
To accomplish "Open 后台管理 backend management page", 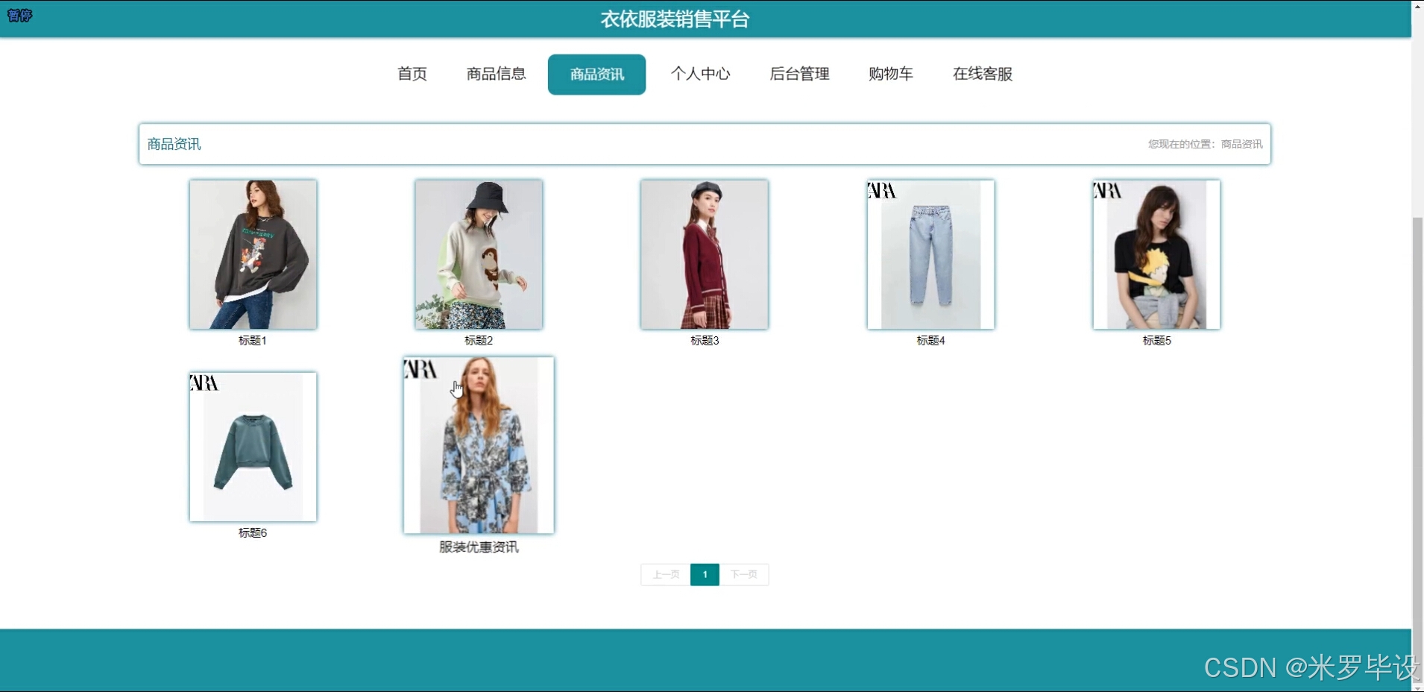I will pyautogui.click(x=798, y=74).
